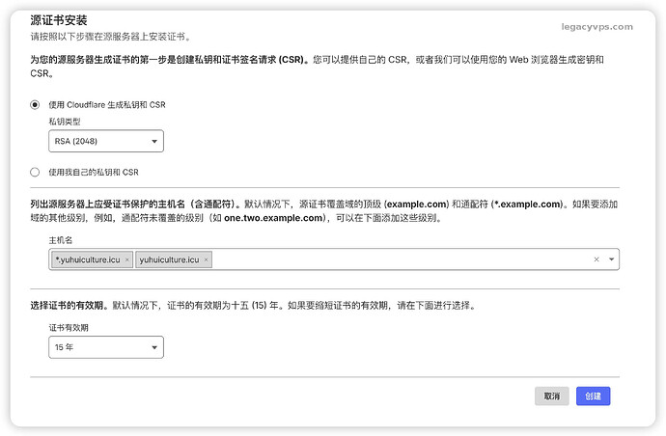Open the 证书有效期 15 年 dropdown

(x=106, y=347)
